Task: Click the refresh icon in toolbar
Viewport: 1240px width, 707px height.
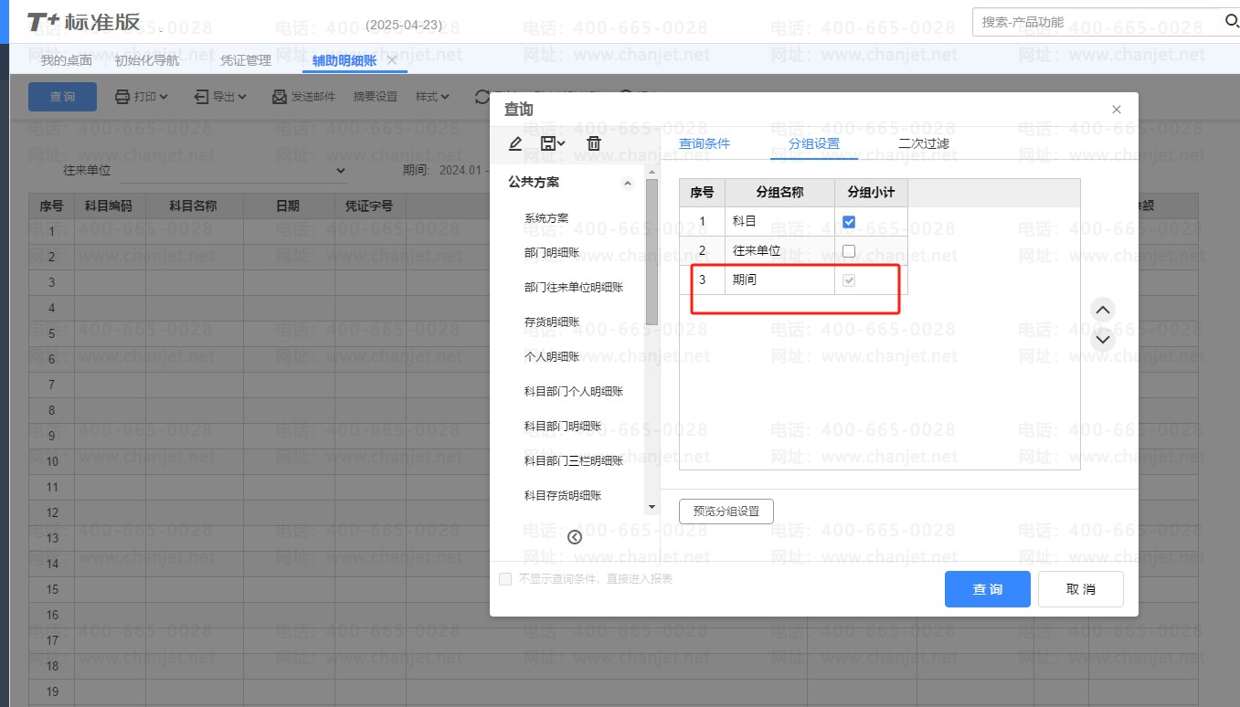Action: (482, 96)
